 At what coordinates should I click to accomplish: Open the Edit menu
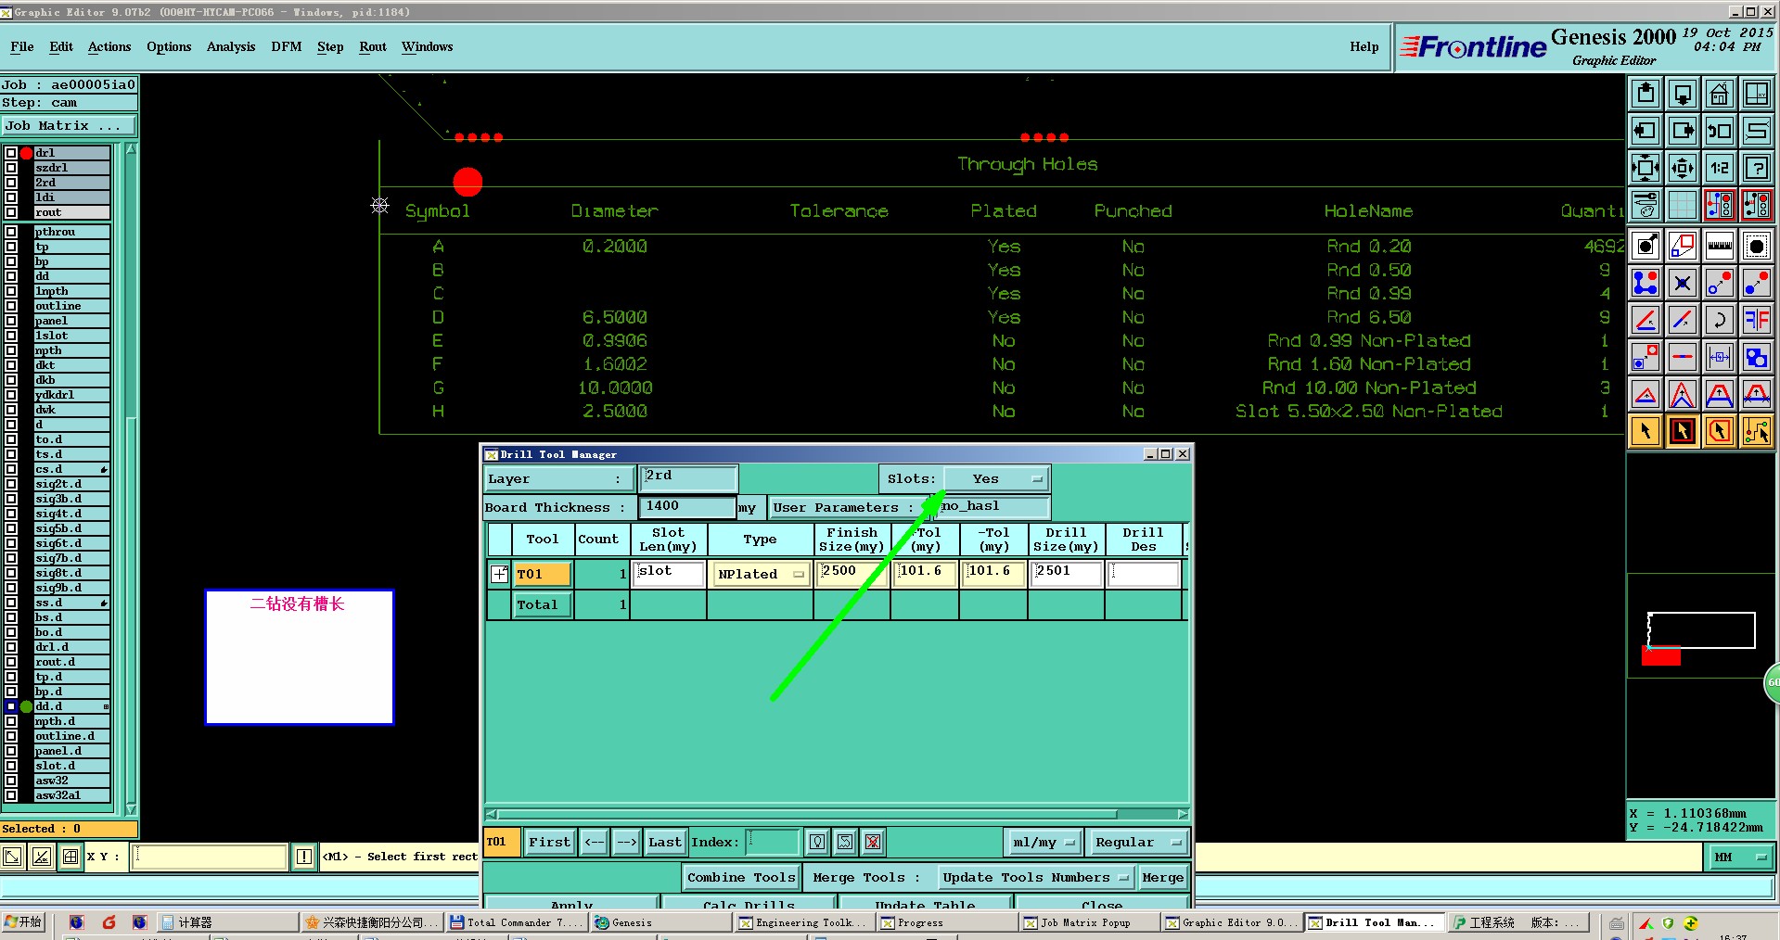pyautogui.click(x=61, y=46)
